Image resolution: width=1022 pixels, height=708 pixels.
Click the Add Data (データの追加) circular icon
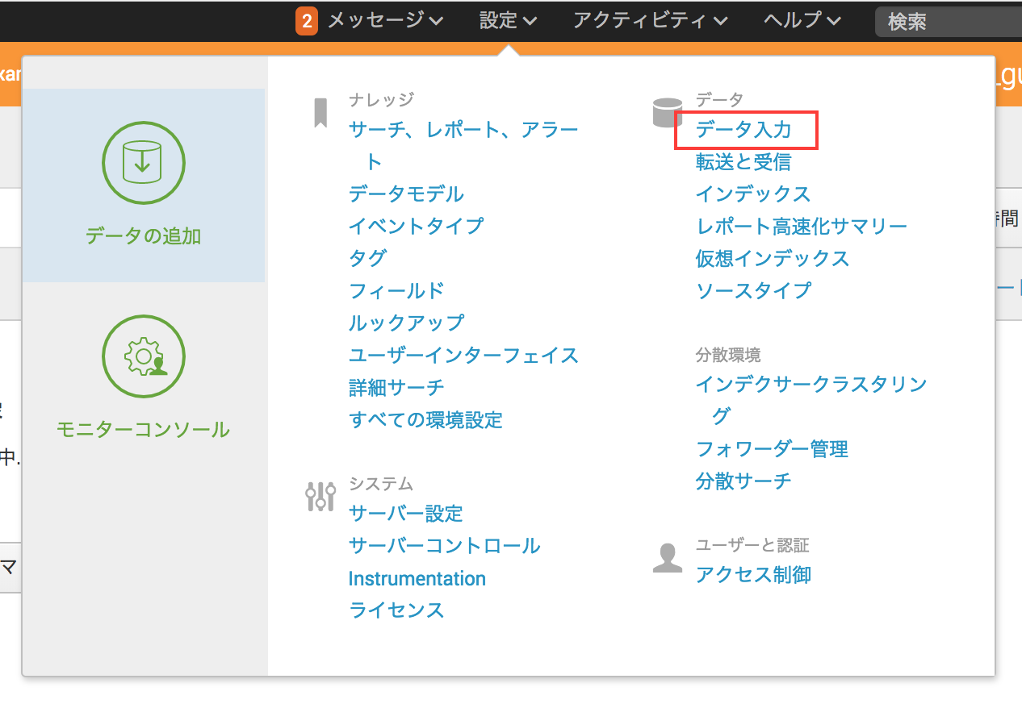(x=143, y=163)
